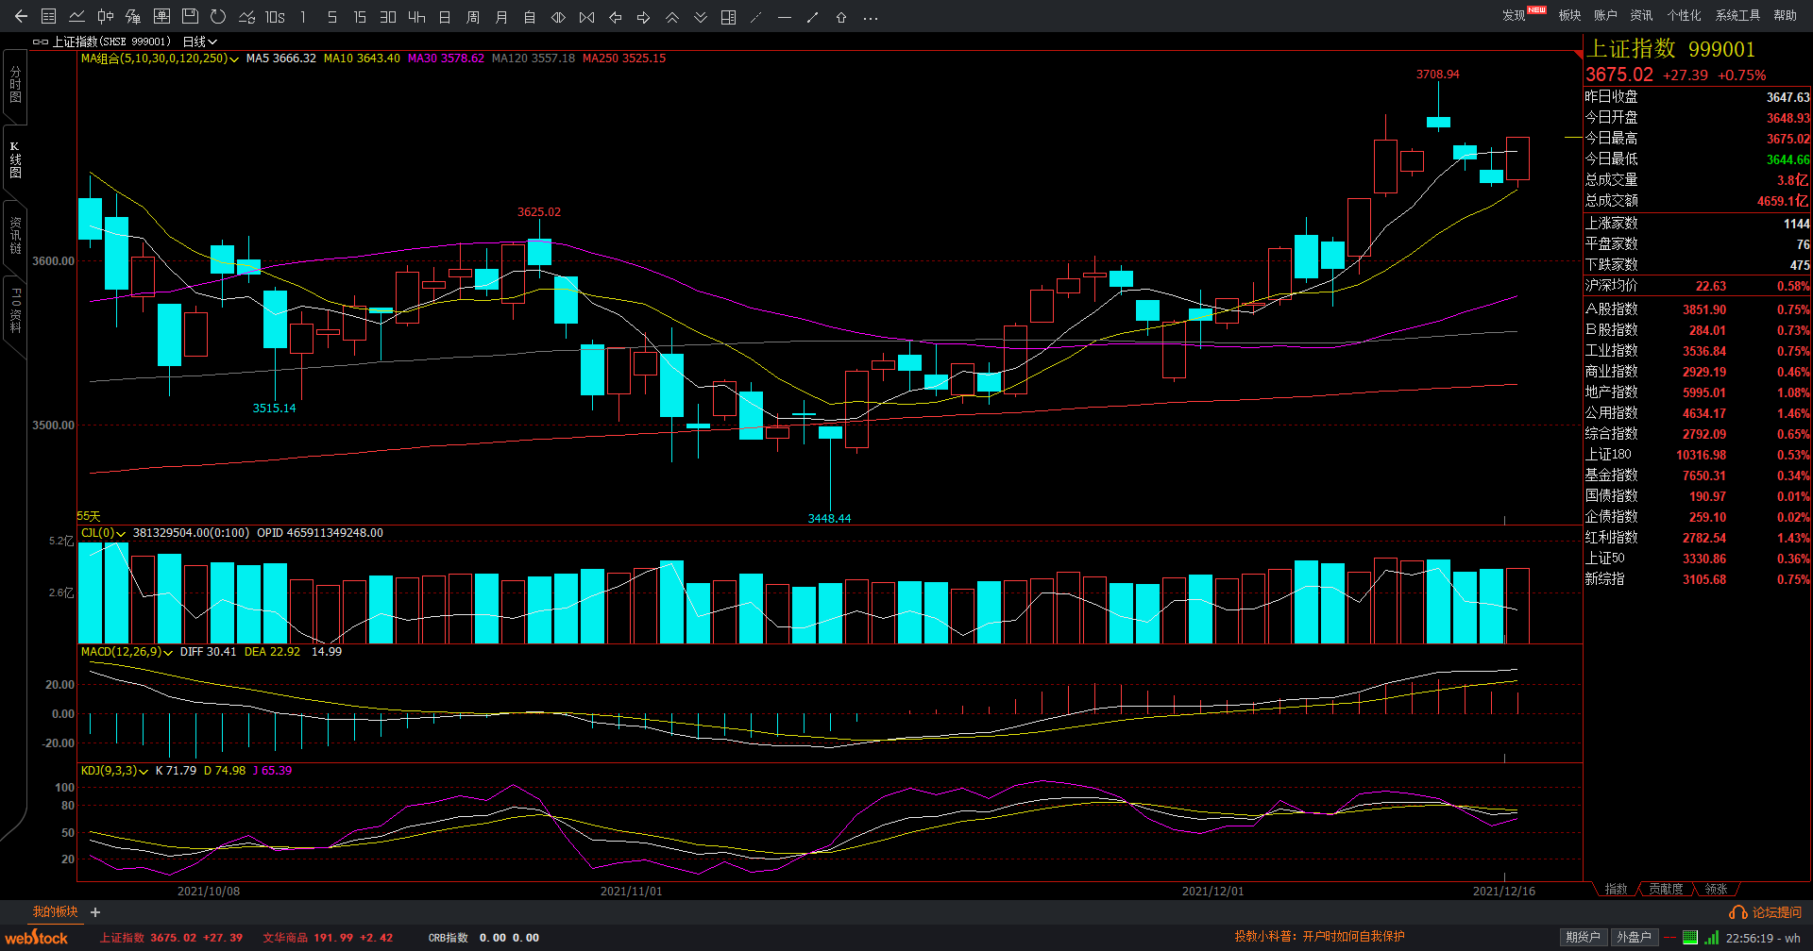
Task: Add a new board with plus button
Action: click(95, 912)
